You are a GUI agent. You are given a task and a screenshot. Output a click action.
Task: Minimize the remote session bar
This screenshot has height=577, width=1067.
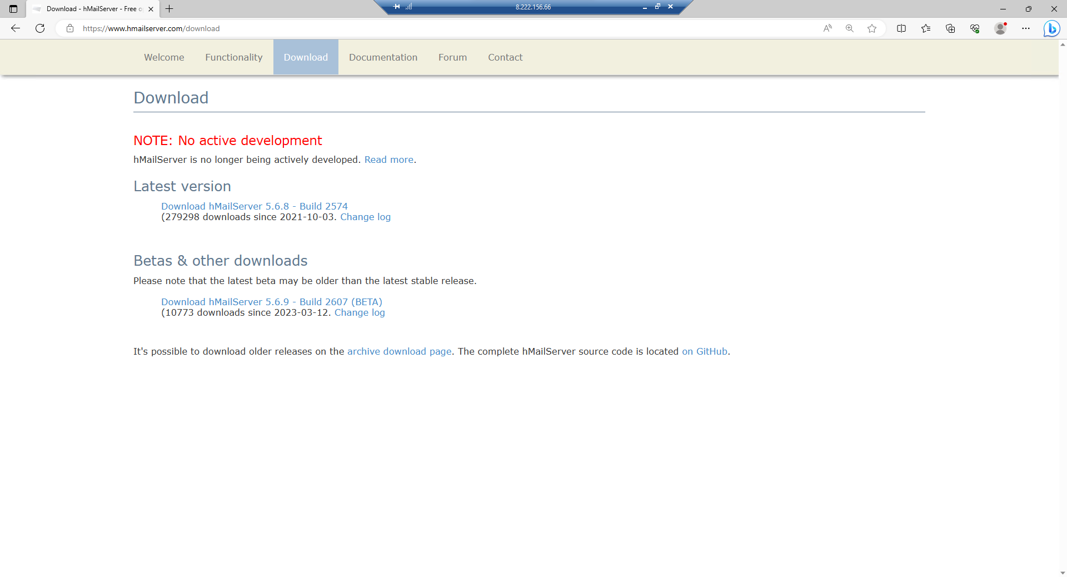[645, 7]
